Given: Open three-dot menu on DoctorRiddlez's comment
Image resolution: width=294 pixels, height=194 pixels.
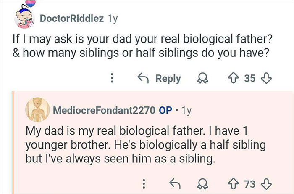Looking at the screenshot, I should click(x=112, y=78).
